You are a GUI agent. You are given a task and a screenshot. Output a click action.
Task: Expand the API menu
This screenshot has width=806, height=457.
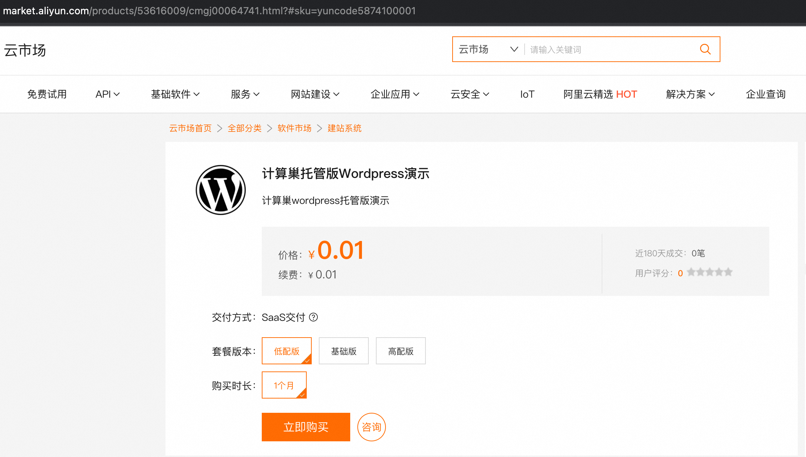point(107,94)
